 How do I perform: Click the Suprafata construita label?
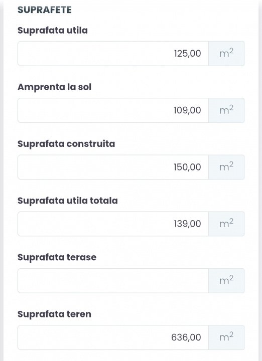tap(66, 144)
